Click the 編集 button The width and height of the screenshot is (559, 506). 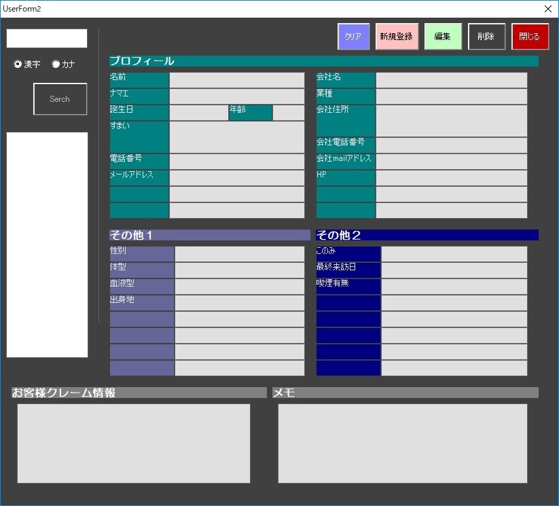point(443,37)
